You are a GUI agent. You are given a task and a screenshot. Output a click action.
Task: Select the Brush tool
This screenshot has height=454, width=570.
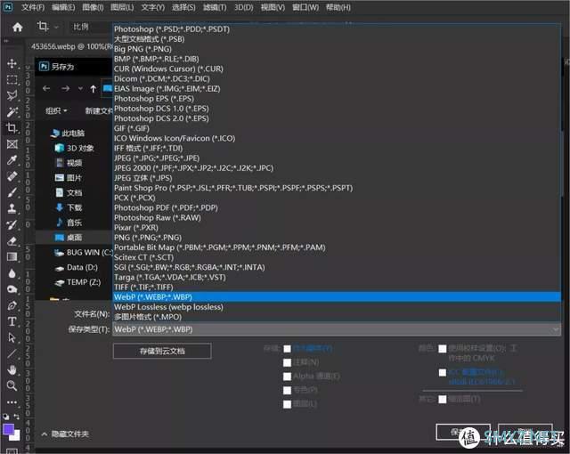click(x=12, y=192)
